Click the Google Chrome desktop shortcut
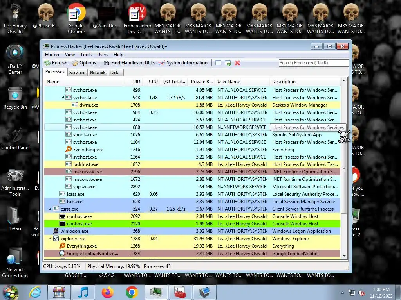 pyautogui.click(x=76, y=18)
